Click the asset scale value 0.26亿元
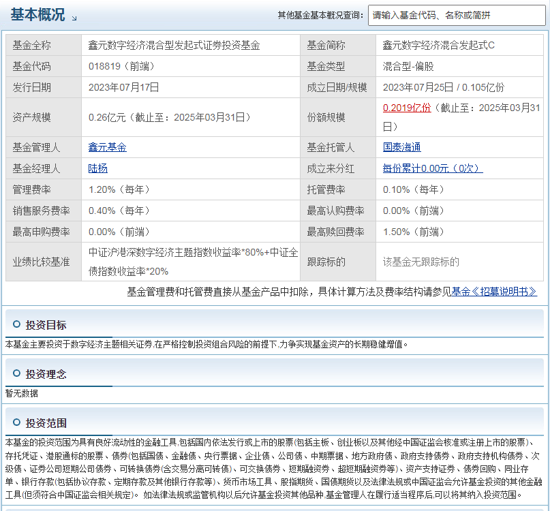The width and height of the screenshot is (550, 511). point(107,117)
